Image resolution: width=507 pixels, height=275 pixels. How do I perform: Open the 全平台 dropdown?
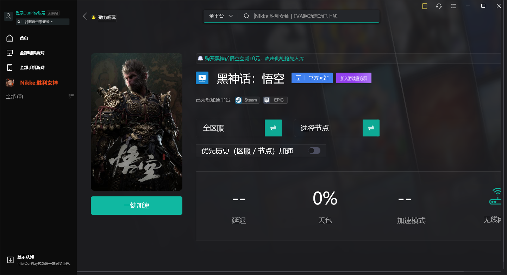[x=220, y=16]
